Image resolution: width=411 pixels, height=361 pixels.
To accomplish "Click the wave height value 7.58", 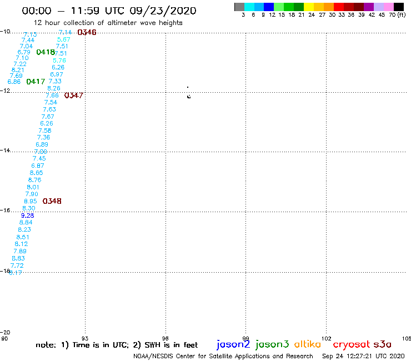I will click(x=45, y=131).
